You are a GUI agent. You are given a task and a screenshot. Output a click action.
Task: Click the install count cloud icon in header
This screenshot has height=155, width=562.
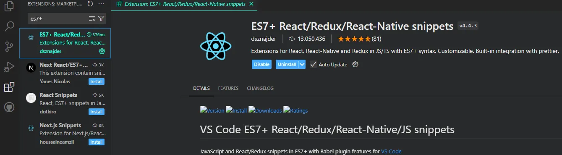(292, 39)
